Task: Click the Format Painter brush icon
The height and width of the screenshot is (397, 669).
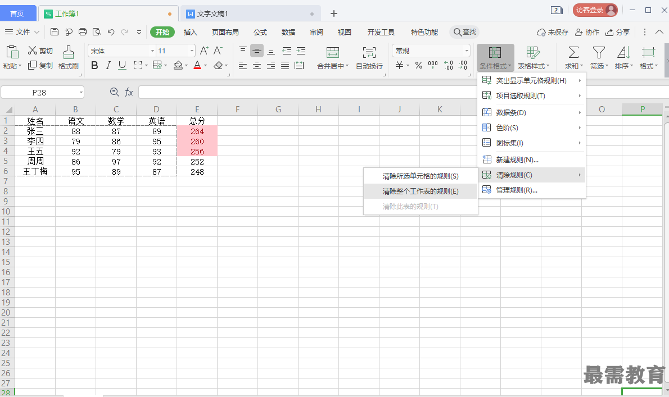Action: (68, 52)
